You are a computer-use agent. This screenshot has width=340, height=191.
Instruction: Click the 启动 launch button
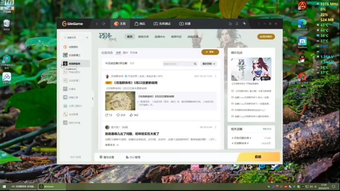pos(258,157)
